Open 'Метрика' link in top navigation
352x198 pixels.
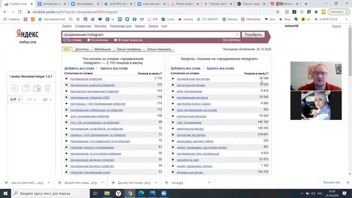pos(100,26)
